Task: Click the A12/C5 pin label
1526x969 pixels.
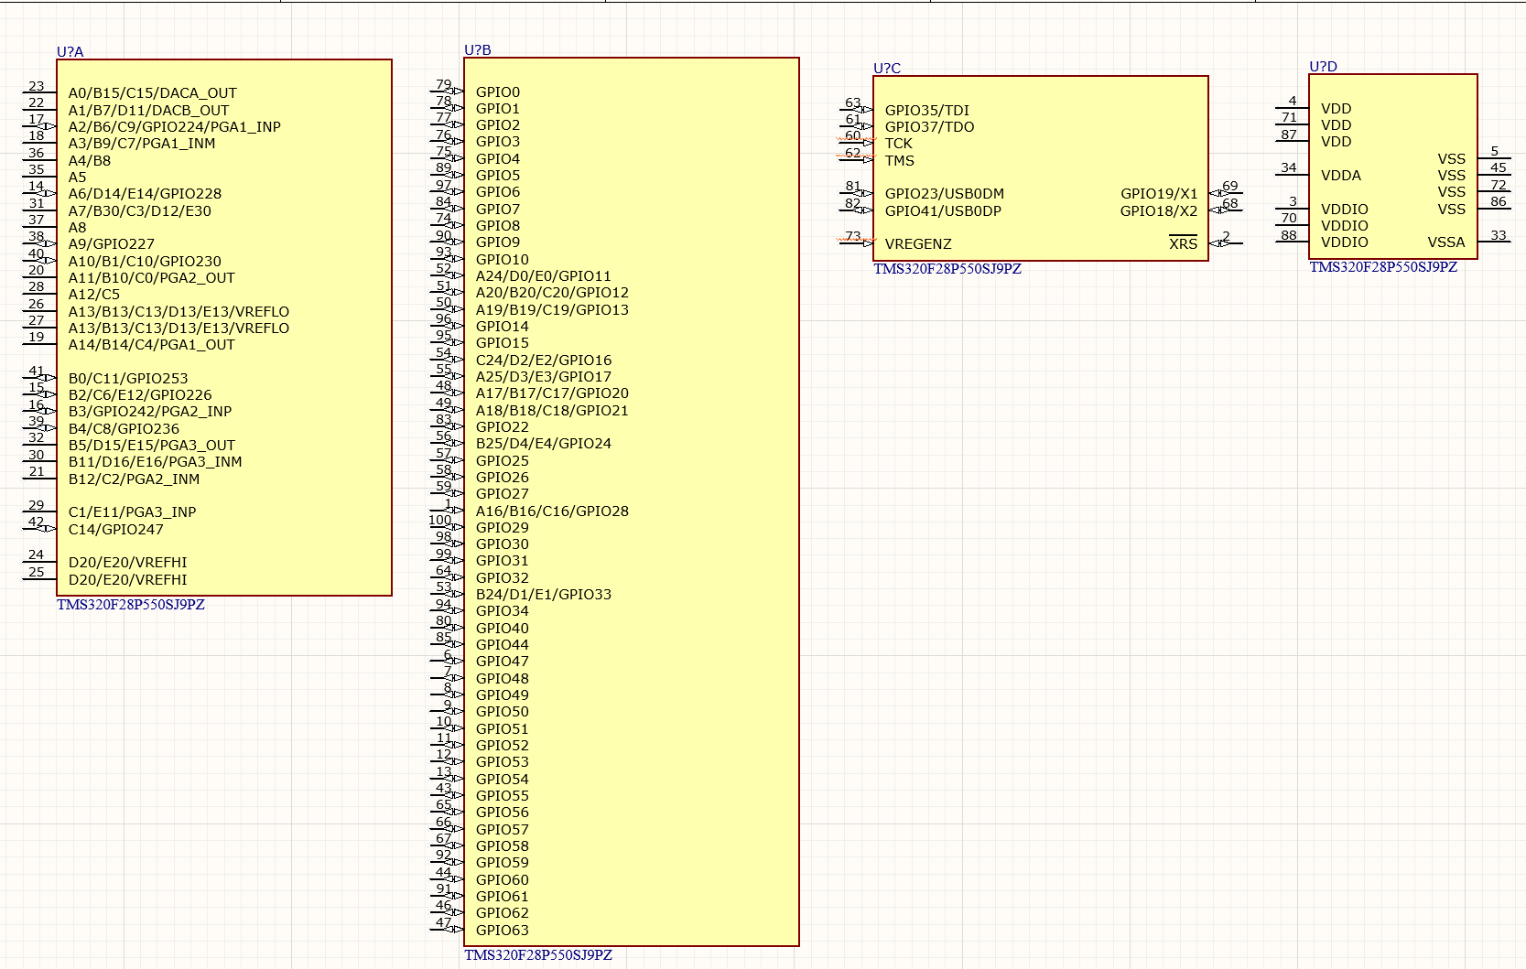Action: click(94, 295)
